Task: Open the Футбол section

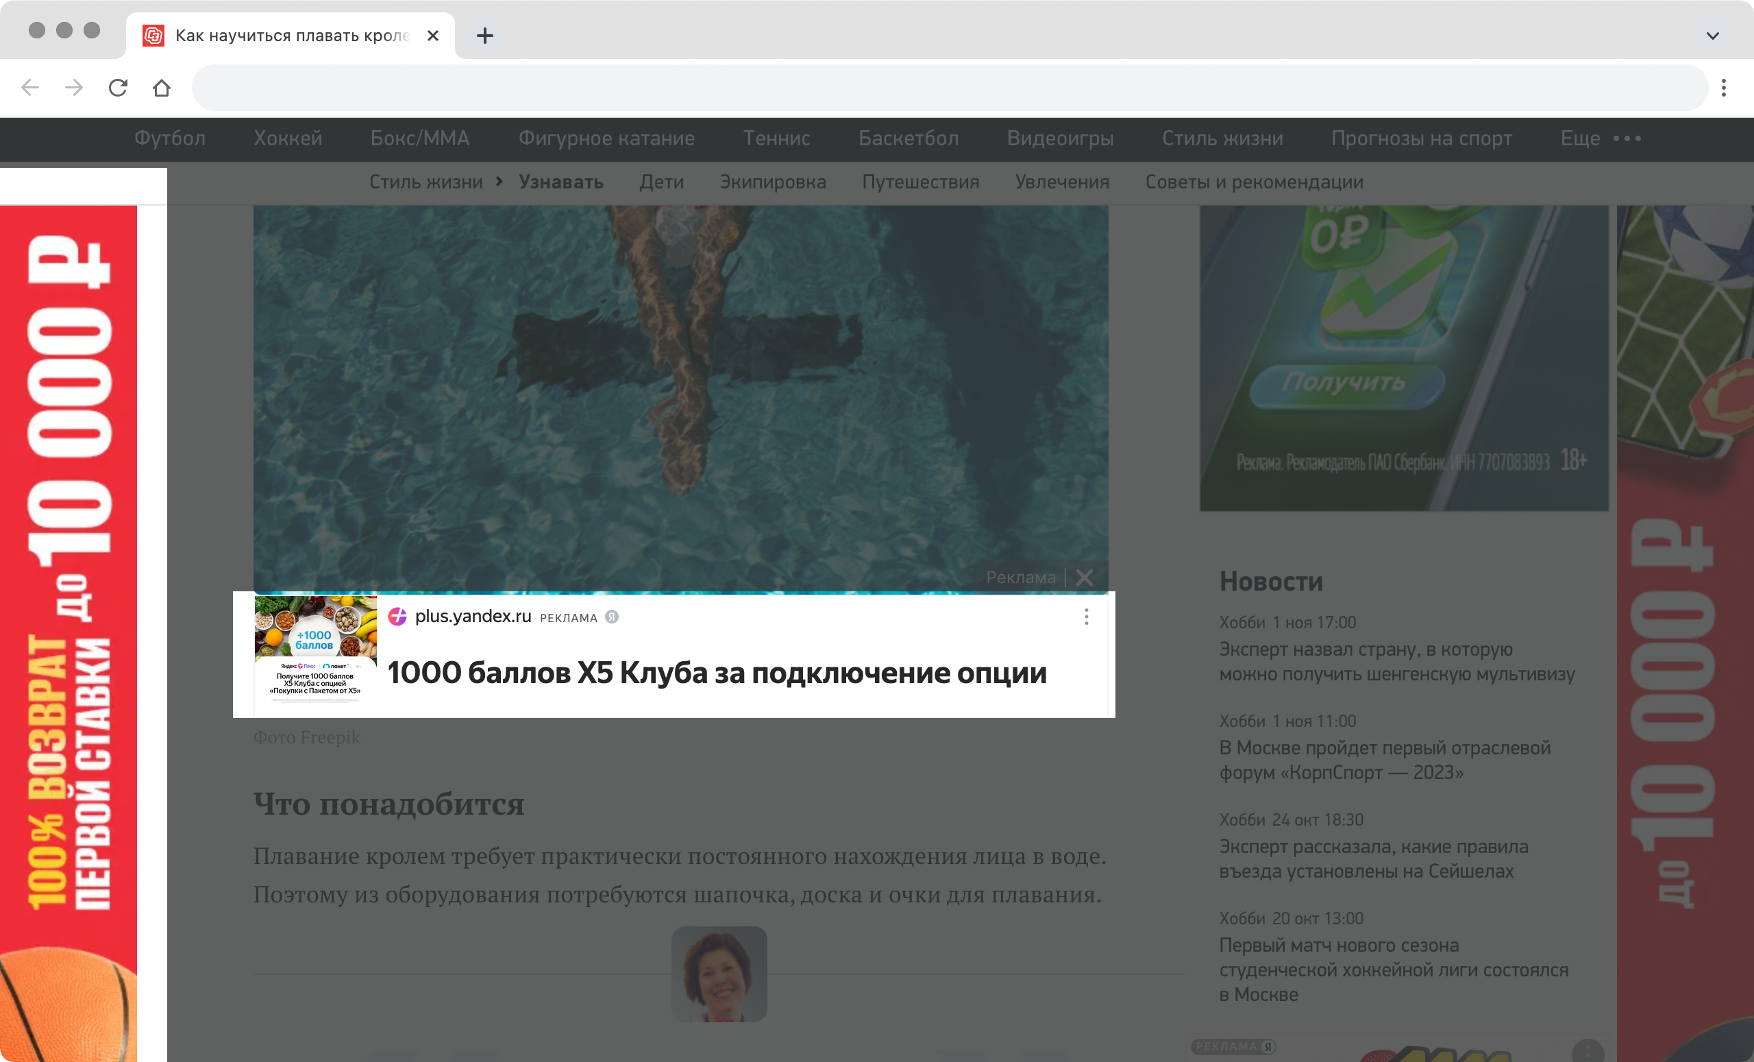Action: pyautogui.click(x=169, y=138)
